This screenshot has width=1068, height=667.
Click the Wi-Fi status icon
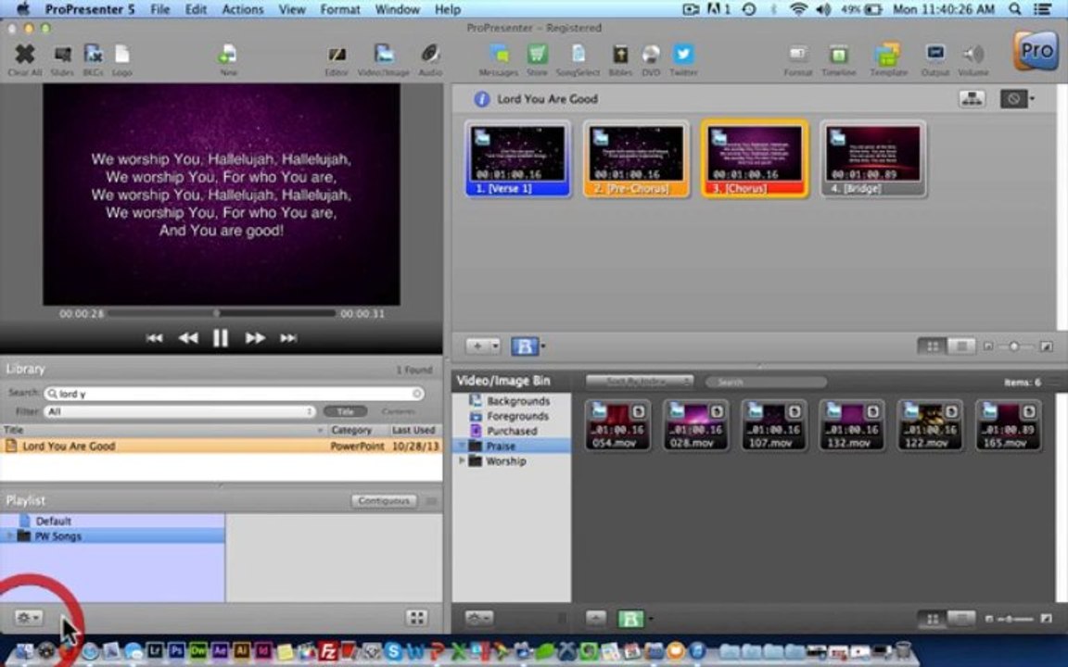click(x=799, y=9)
